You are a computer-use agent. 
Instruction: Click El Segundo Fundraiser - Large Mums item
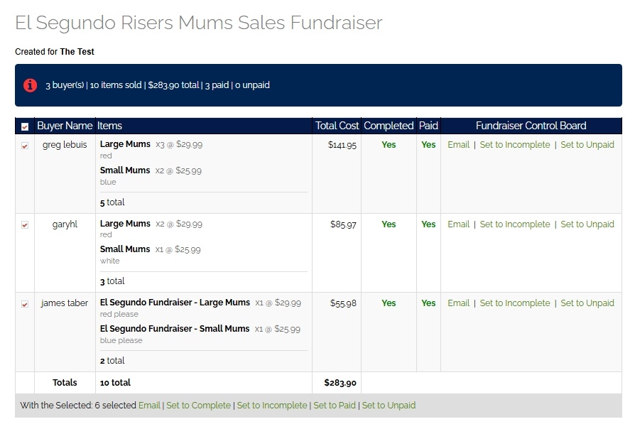pyautogui.click(x=175, y=302)
